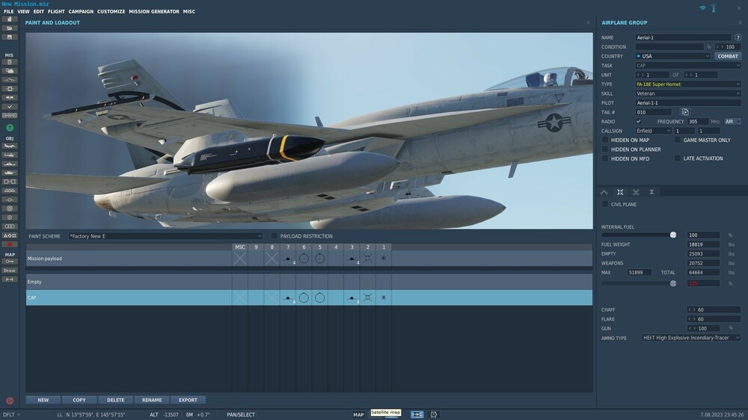Click the shapes template icon under OBJ
This screenshot has height=420, width=748.
pos(9,235)
